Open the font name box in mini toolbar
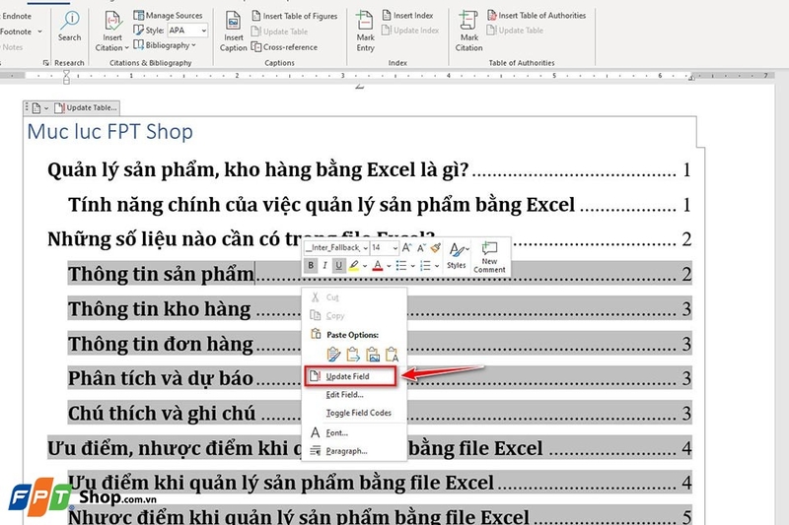This screenshot has width=789, height=525. coord(336,247)
